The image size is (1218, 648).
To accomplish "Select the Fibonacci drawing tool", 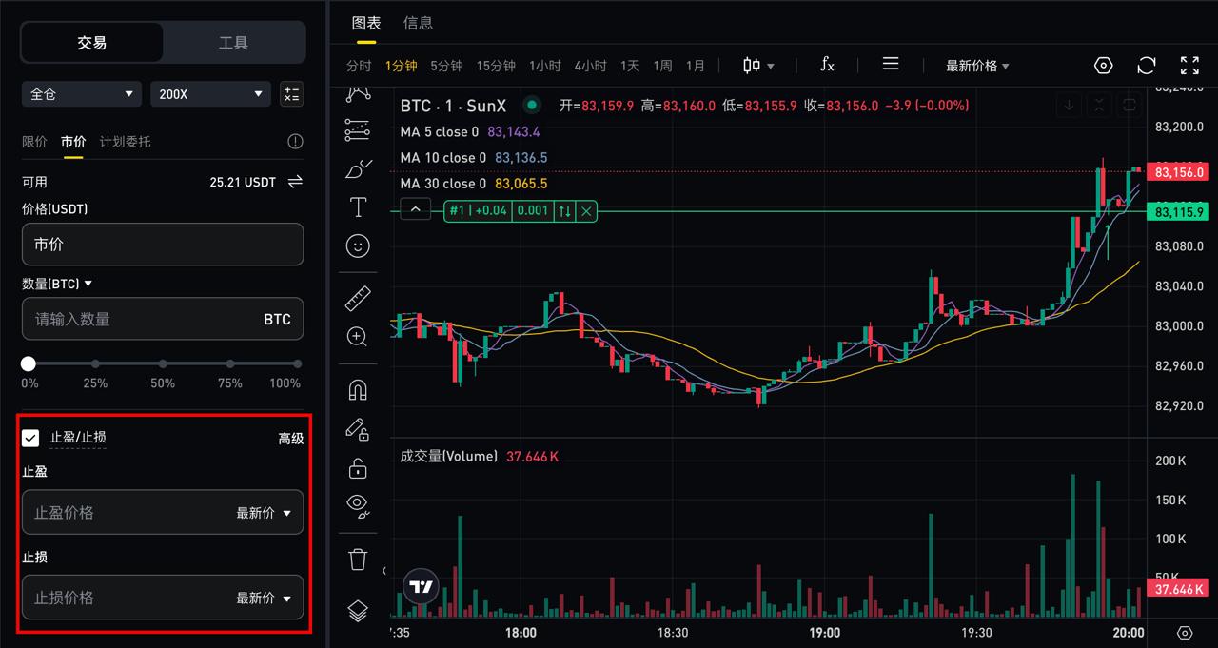I will point(358,128).
